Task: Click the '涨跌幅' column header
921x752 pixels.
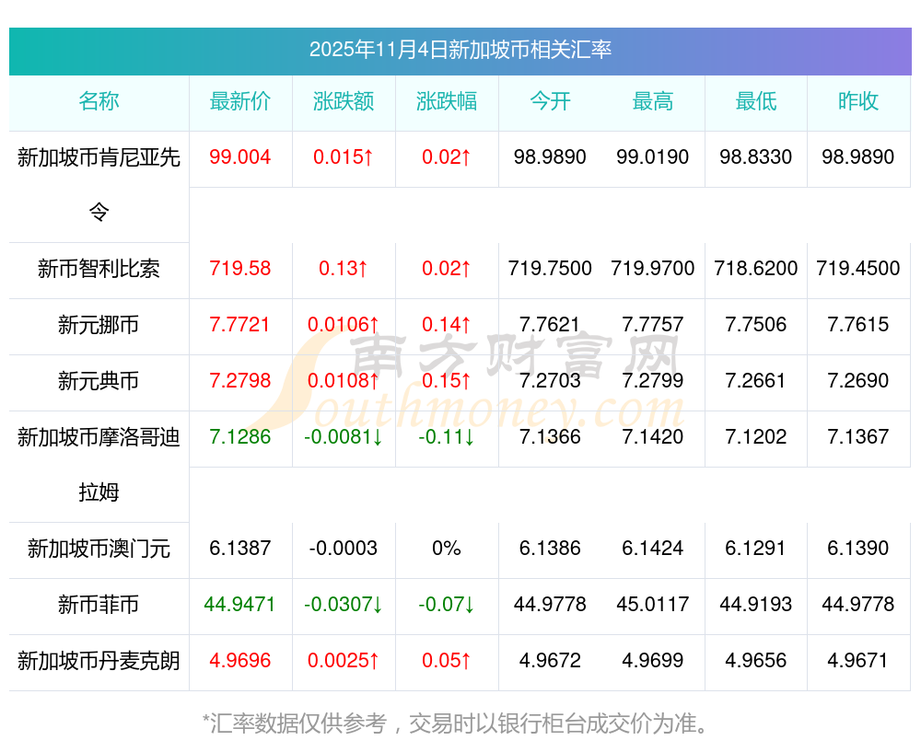Action: [447, 101]
